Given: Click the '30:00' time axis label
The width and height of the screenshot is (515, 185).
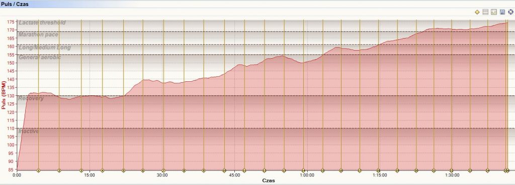Looking at the screenshot, I should [162, 175].
